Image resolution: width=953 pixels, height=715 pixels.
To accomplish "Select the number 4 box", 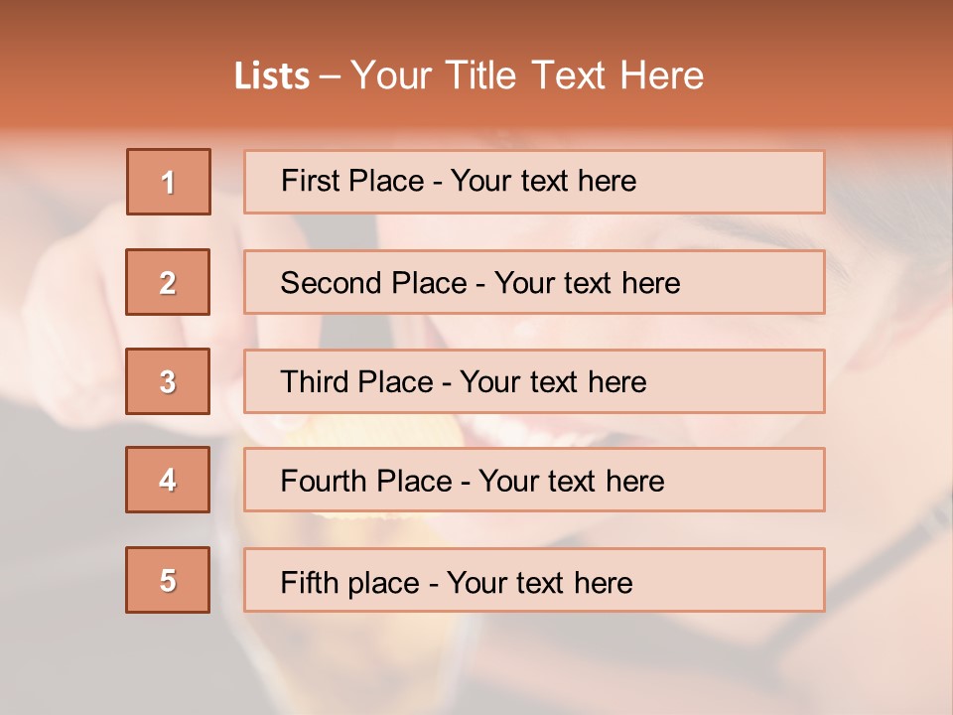I will 168,480.
